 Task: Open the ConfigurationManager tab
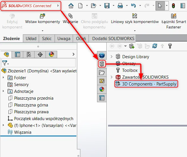[29, 55]
